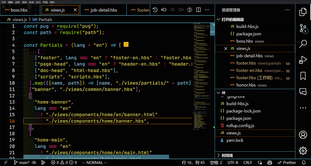
Task: Open footer-en.hbs in open editors
Action: 255,71
